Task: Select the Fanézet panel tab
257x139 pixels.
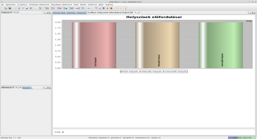Action: click(5, 12)
